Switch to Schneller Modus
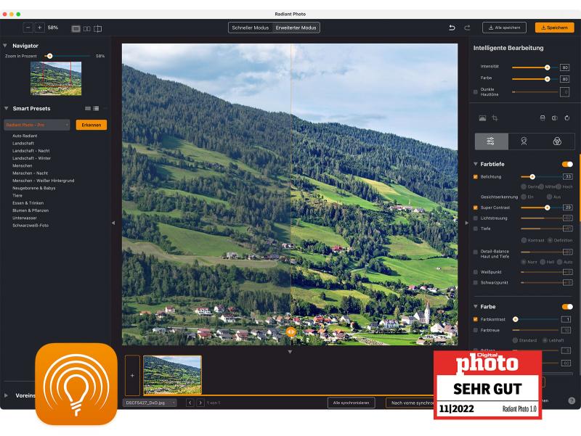The height and width of the screenshot is (436, 581). (251, 28)
